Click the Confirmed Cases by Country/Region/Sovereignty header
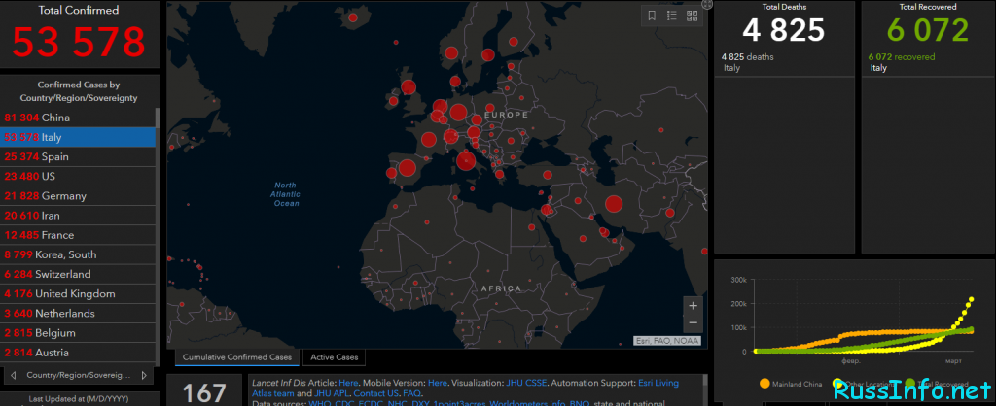The width and height of the screenshot is (996, 406). click(x=79, y=91)
